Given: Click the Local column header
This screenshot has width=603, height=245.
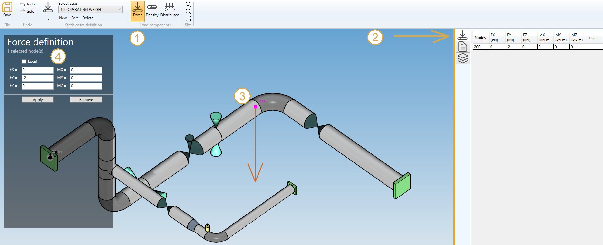Looking at the screenshot, I should (594, 38).
